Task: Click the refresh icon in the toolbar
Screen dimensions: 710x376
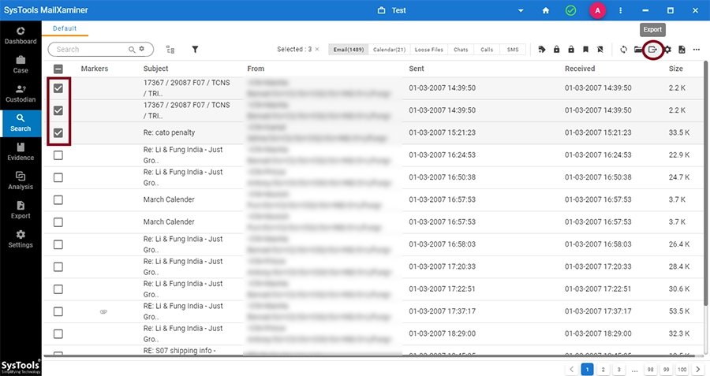Action: point(623,50)
